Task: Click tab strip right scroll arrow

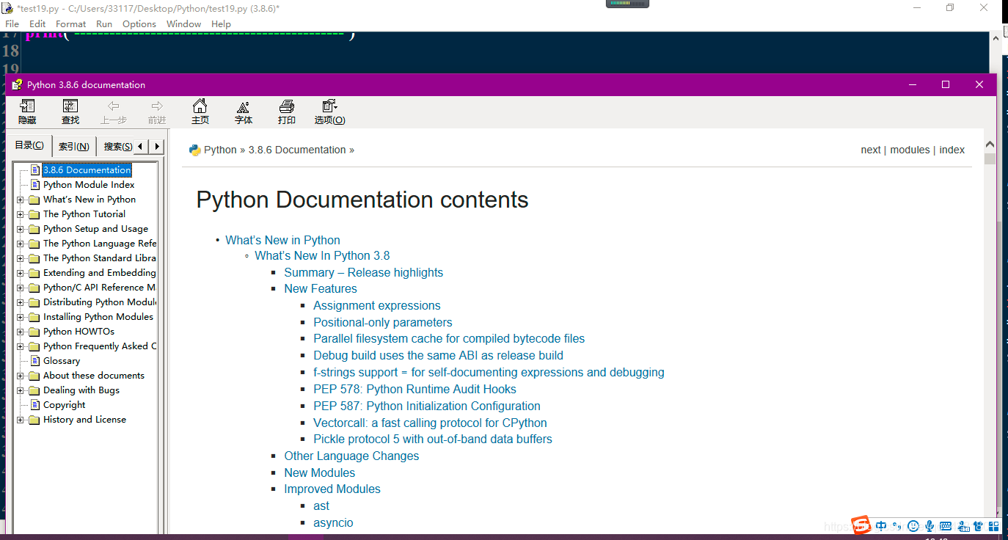Action: [x=157, y=147]
